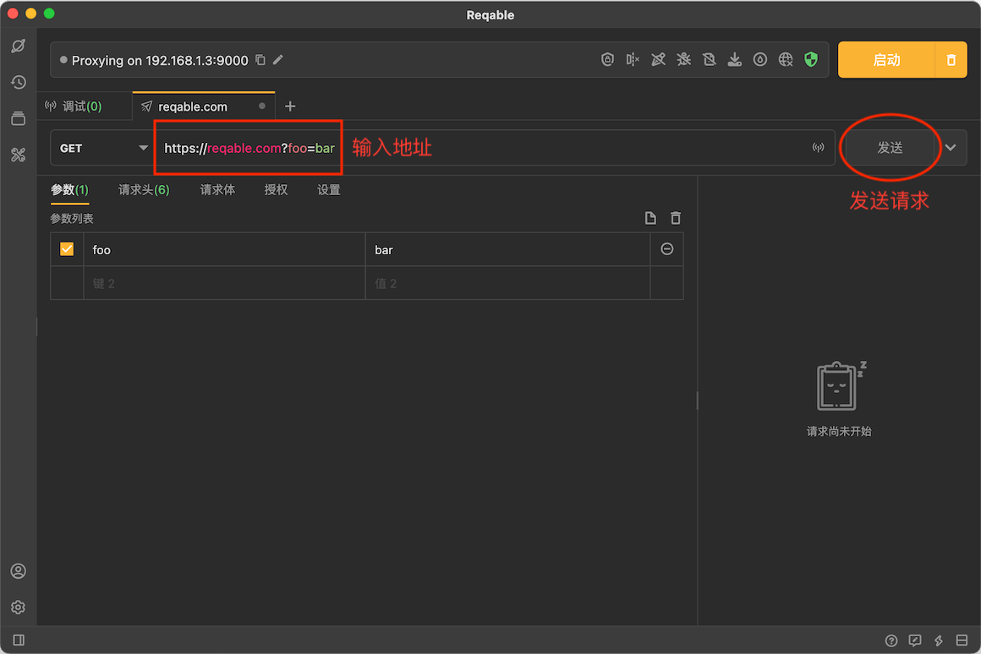The height and width of the screenshot is (654, 981).
Task: Click the split-layout icon at the bottom right
Action: (962, 640)
